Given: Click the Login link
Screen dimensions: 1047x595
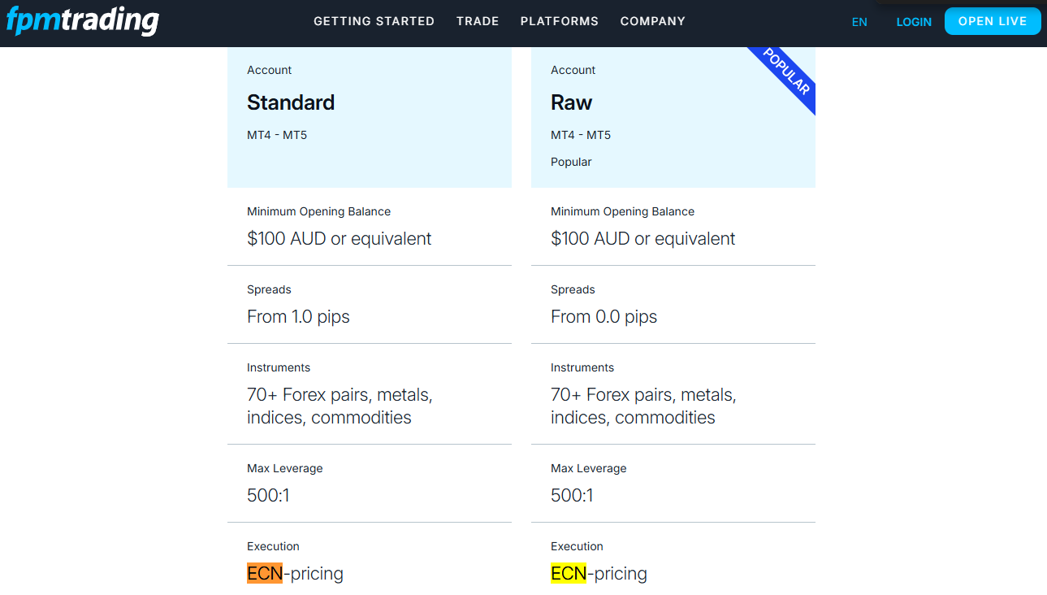Looking at the screenshot, I should (x=914, y=22).
